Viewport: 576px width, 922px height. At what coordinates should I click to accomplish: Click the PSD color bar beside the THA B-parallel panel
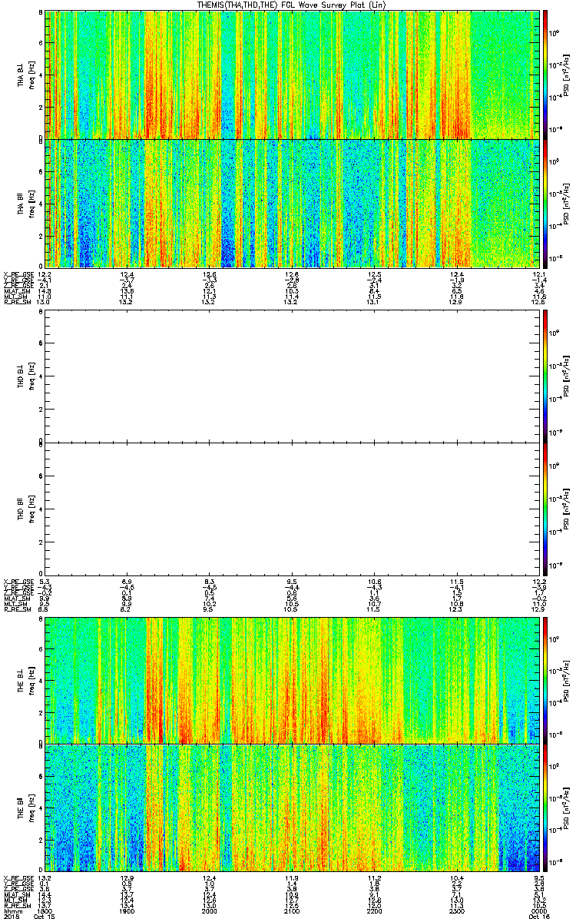click(547, 203)
